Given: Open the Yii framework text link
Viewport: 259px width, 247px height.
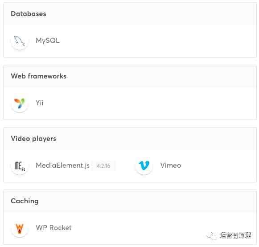Looking at the screenshot, I should [40, 103].
